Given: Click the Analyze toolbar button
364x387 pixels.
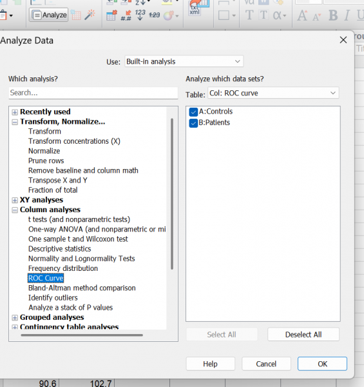Looking at the screenshot, I should tap(48, 15).
